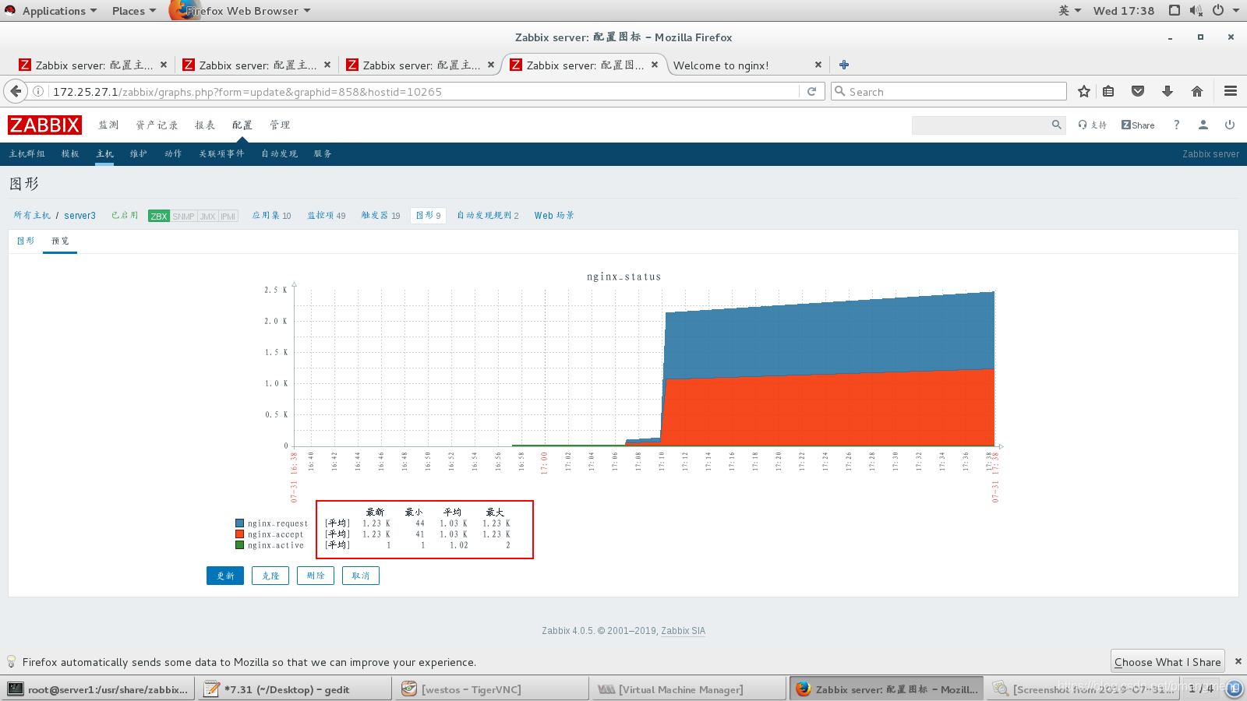The width and height of the screenshot is (1247, 701).
Task: Switch to the 图形 form tab
Action: (26, 241)
